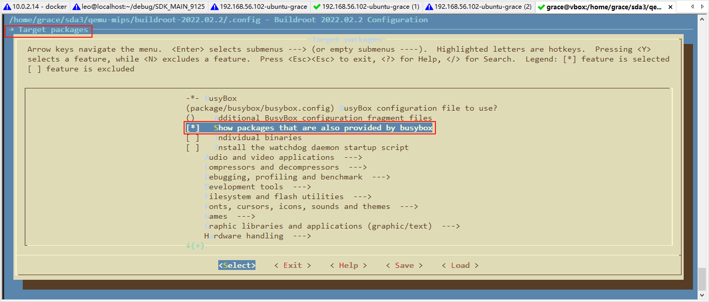Switch to the 192.168.56.102-ubuntu-grace (1) tab
709x302 pixels.
367,7
